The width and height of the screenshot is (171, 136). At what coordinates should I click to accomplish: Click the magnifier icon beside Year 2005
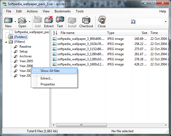point(16,61)
